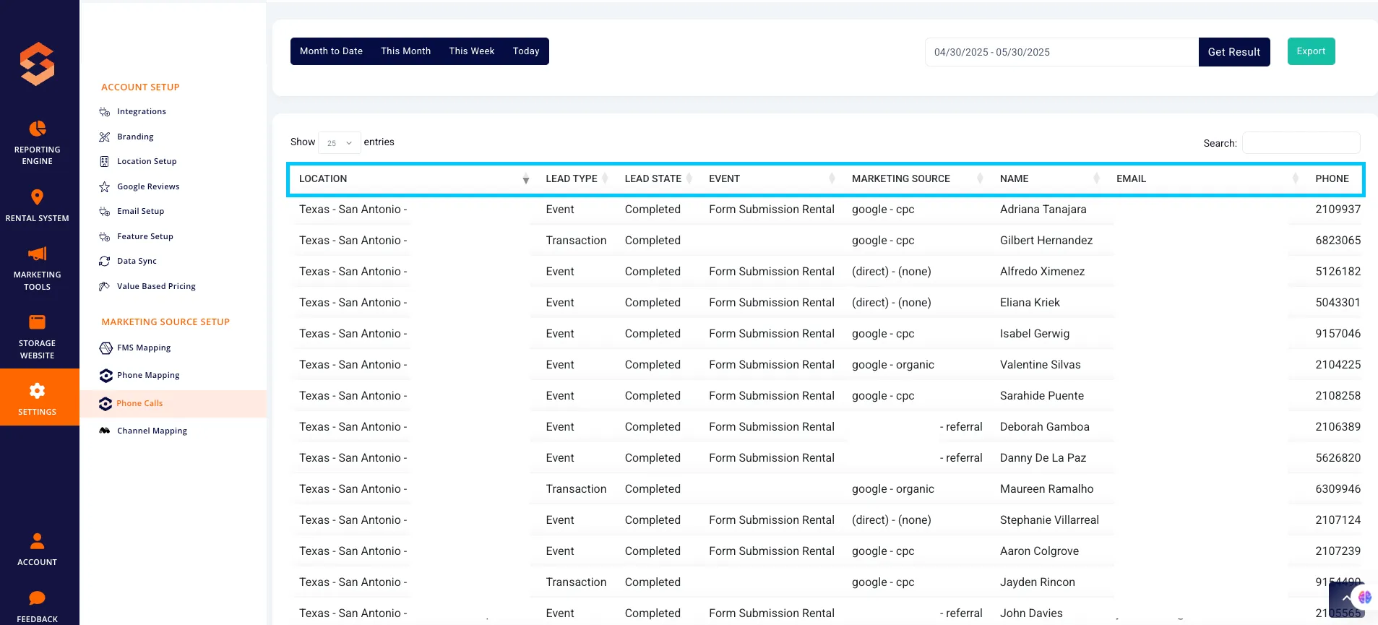Click the scroll-to-top arrow button
1378x625 pixels.
(x=1345, y=599)
